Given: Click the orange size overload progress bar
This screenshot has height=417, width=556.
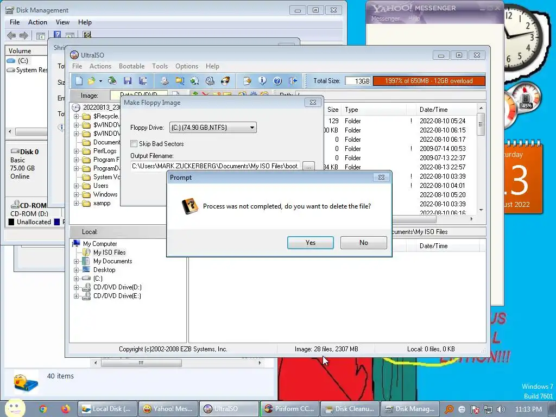Looking at the screenshot, I should click(x=429, y=81).
